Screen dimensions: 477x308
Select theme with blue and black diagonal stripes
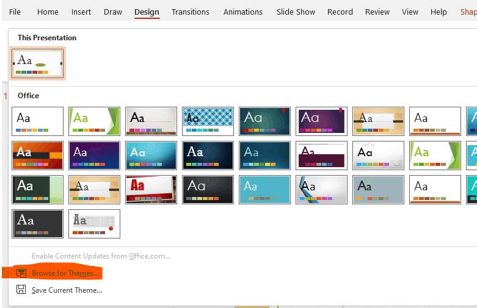tap(321, 190)
